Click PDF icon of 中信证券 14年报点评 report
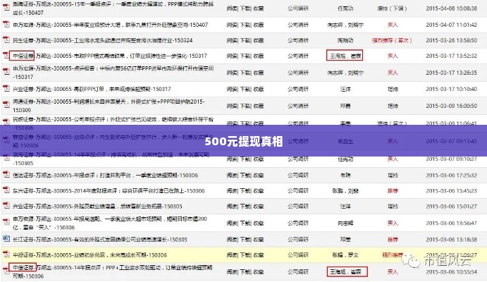Image resolution: width=487 pixels, height=282 pixels. click(x=6, y=270)
